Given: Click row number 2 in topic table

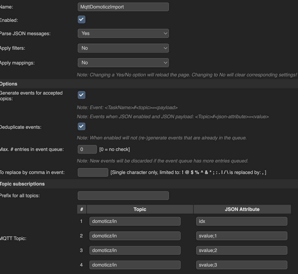Looking at the screenshot, I should pyautogui.click(x=81, y=236).
